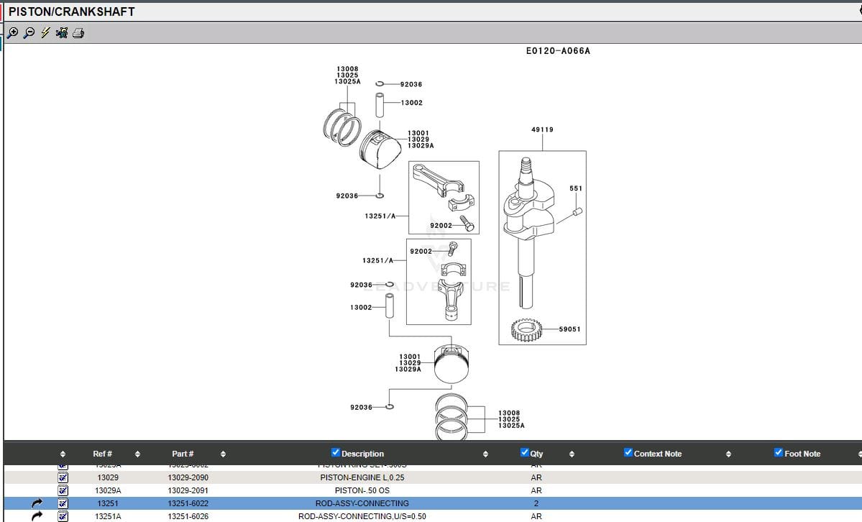Click sort arrows right of Ref #
The width and height of the screenshot is (862, 522).
(137, 454)
